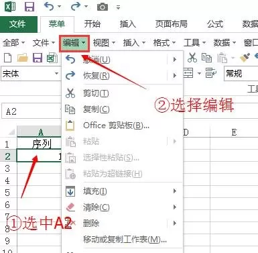The width and height of the screenshot is (258, 253).
Task: Select row 5 header
Action: coord(7,193)
